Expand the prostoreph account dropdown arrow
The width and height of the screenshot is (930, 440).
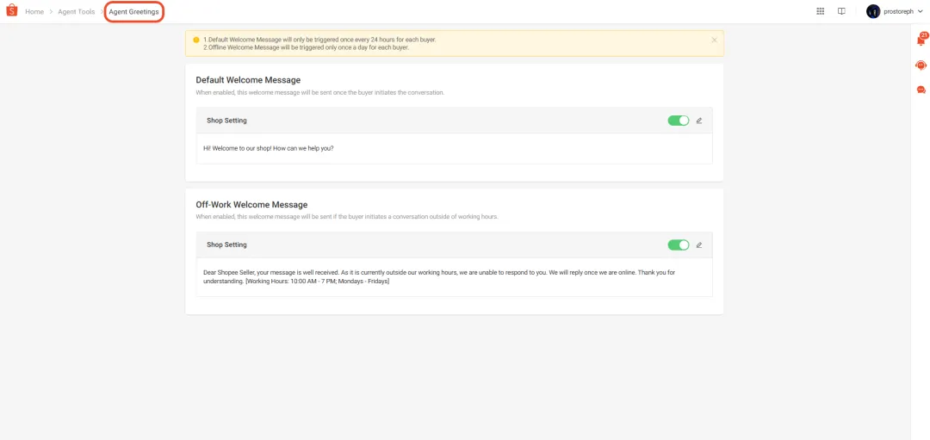[920, 11]
